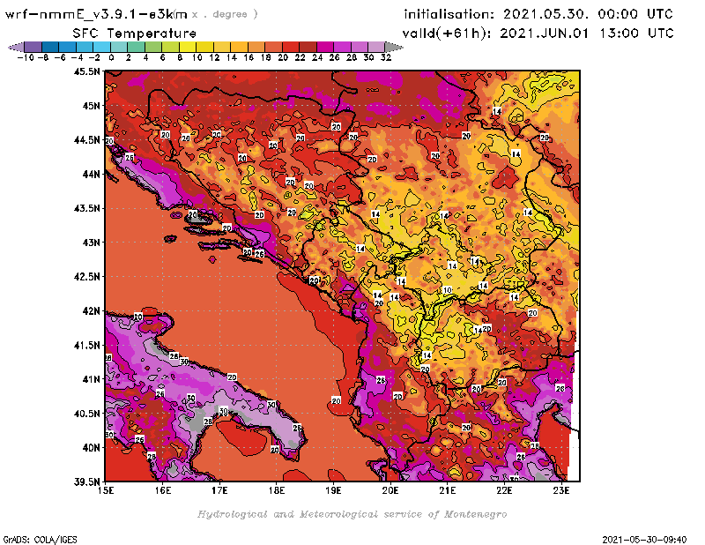Pick the legend swatch between 18 and 20
This screenshot has width=705, height=545.
pyautogui.click(x=273, y=47)
